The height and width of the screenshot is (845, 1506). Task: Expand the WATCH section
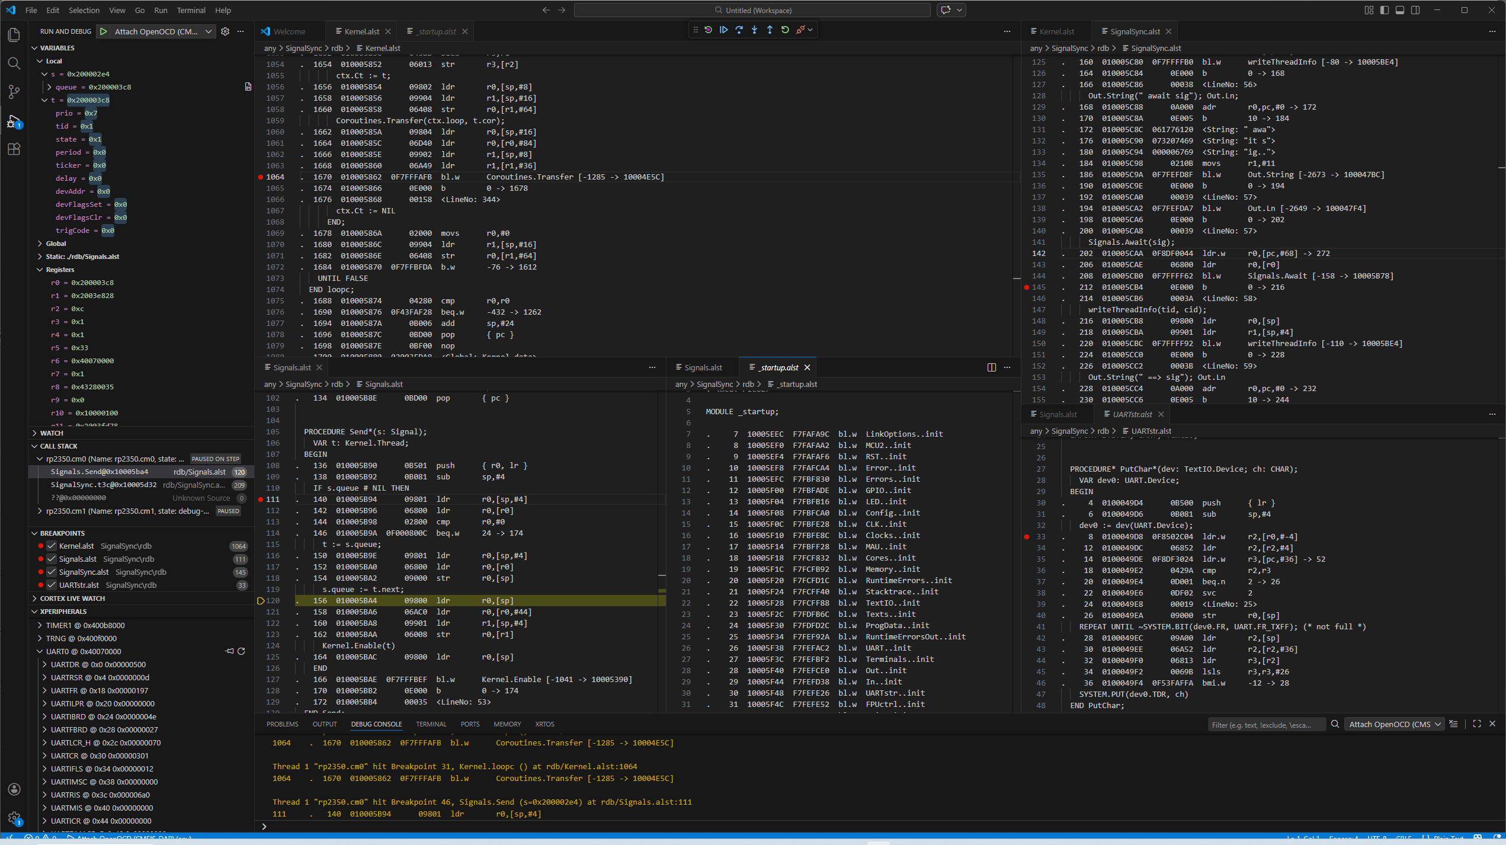(34, 433)
